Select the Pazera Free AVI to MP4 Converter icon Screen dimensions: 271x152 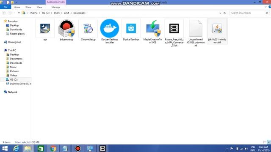pos(174,29)
